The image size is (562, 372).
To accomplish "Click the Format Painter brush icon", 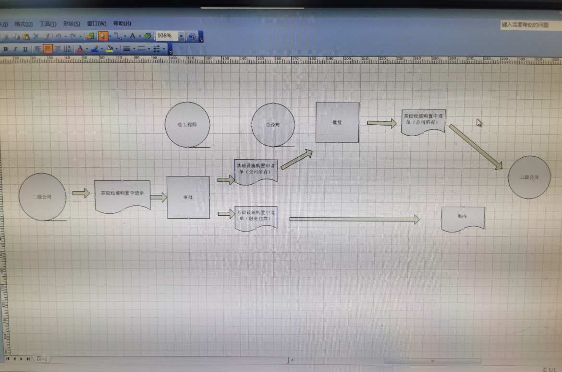I will coord(46,36).
